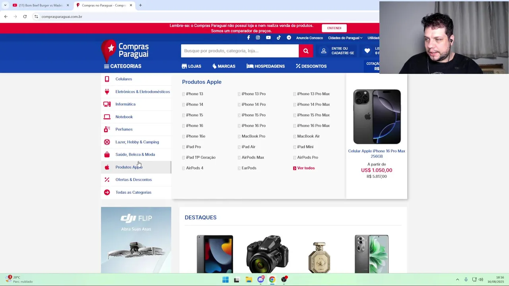Open the CATEGORIAS hamburger menu
The image size is (509, 286).
pyautogui.click(x=122, y=66)
